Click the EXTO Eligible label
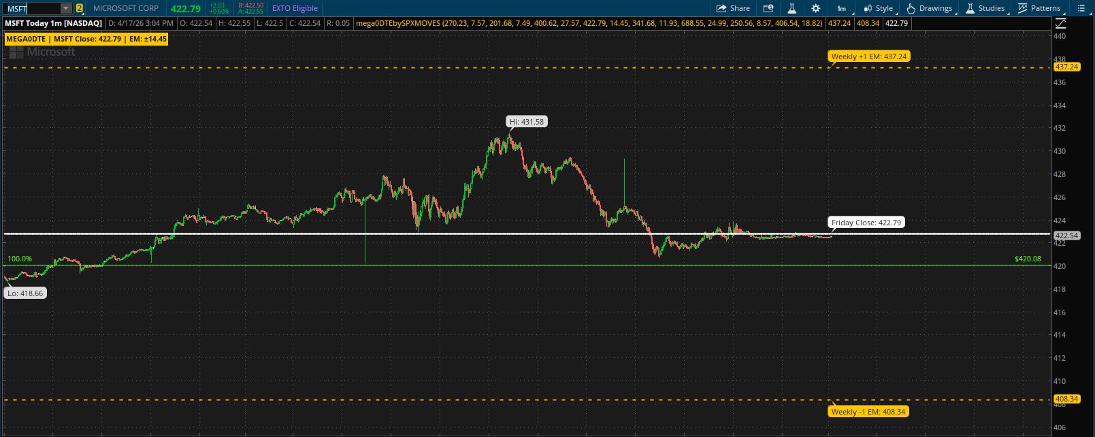Screen dimensions: 1095x437 coord(295,8)
